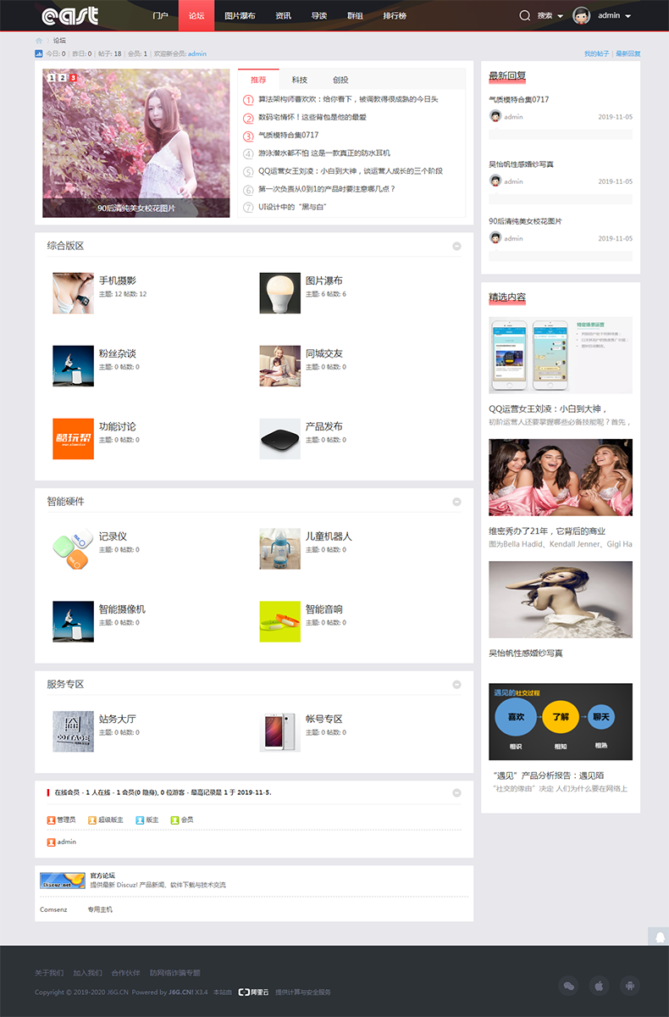Open 站务大厅 forum icon
The image size is (669, 1017).
point(73,731)
